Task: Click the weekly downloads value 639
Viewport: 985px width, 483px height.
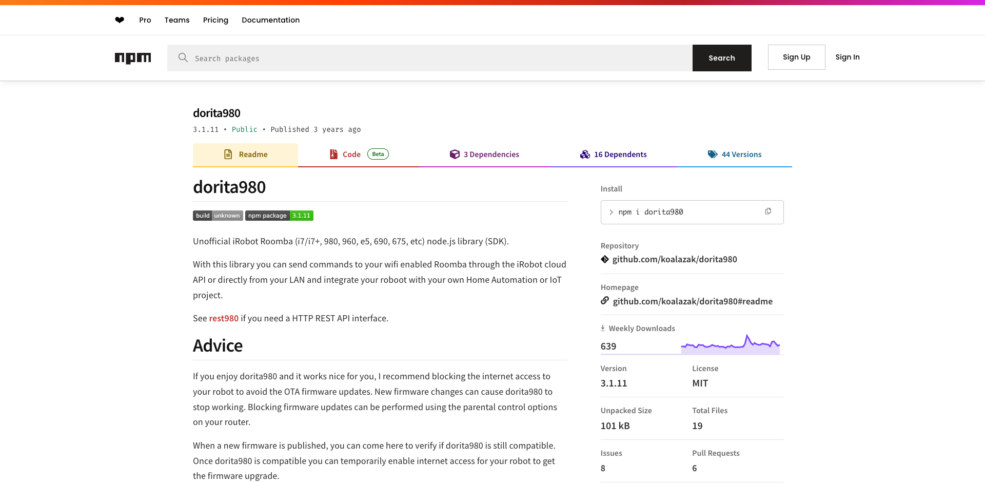Action: pyautogui.click(x=608, y=346)
